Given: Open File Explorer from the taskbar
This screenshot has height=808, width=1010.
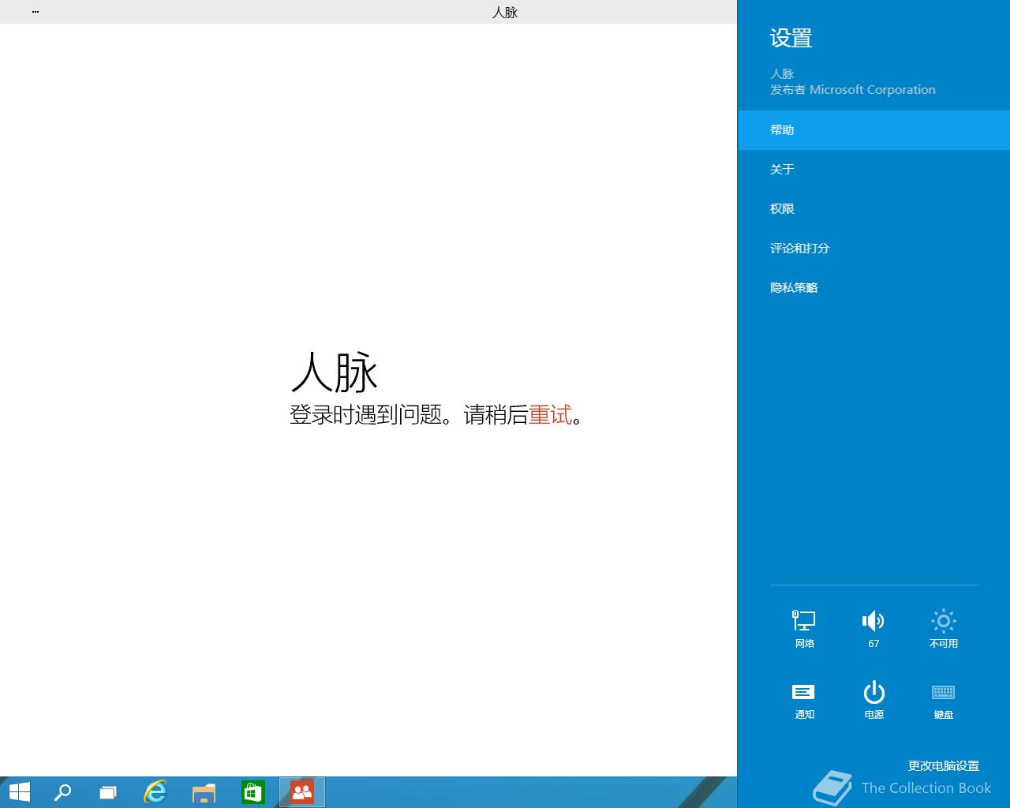Looking at the screenshot, I should [204, 792].
